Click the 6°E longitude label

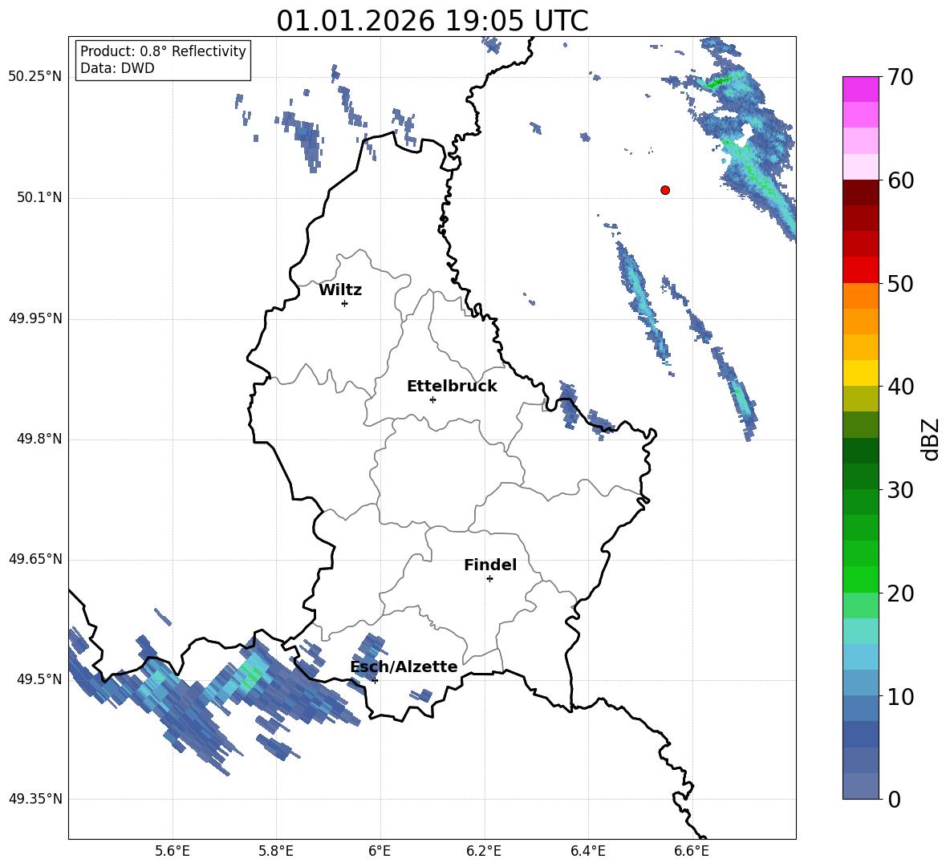tap(380, 852)
